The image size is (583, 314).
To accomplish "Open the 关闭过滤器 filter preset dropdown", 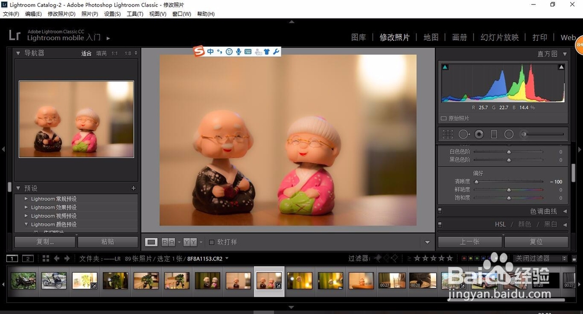I will (x=540, y=258).
